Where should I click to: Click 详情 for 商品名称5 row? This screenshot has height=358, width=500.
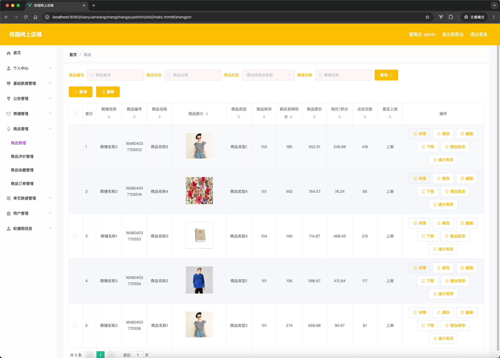click(420, 134)
